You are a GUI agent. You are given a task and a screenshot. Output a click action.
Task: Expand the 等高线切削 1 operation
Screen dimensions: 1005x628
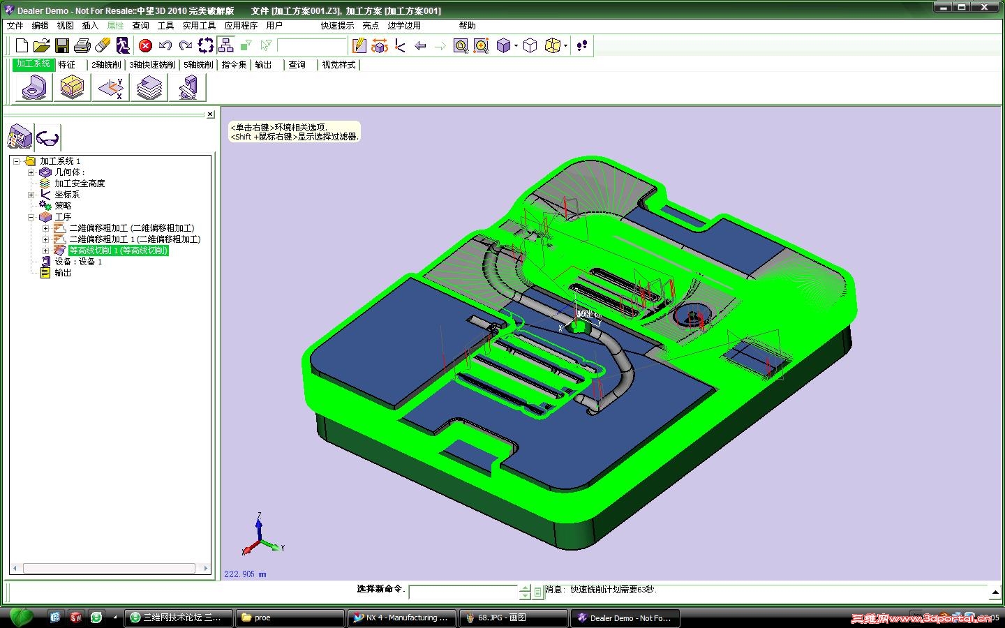(45, 251)
